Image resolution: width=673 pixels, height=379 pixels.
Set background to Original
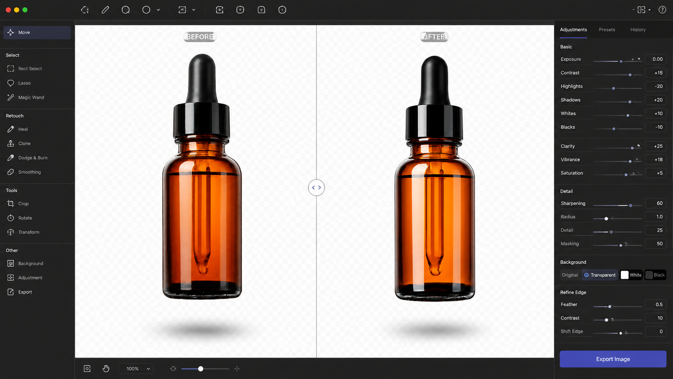[570, 275]
